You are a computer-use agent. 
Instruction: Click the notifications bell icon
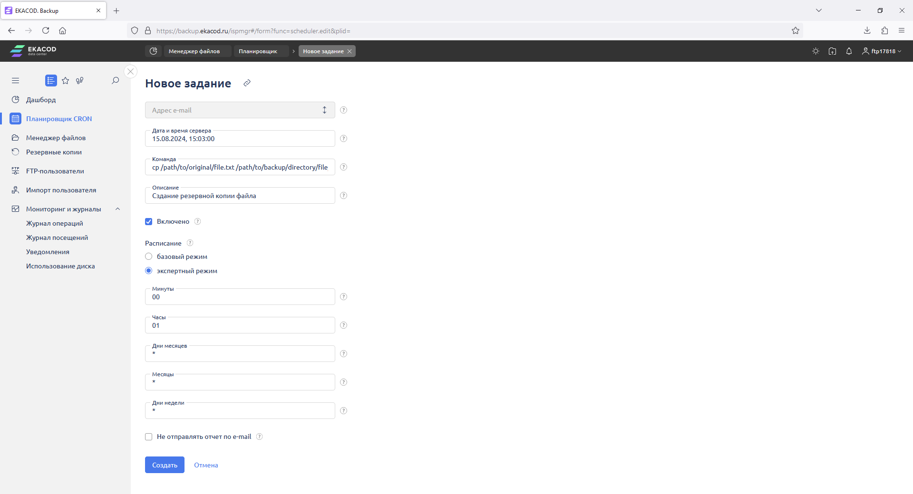coord(849,51)
